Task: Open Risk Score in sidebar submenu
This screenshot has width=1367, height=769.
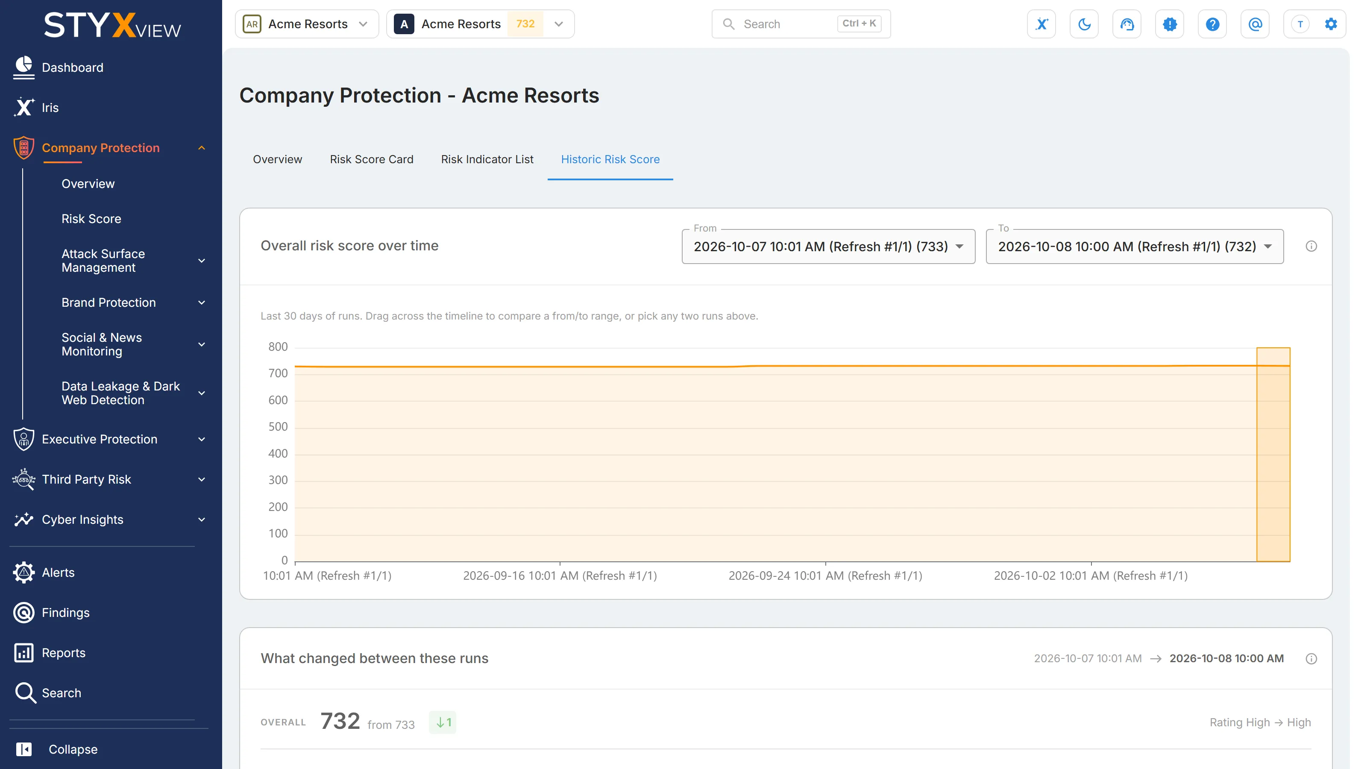Action: coord(91,219)
